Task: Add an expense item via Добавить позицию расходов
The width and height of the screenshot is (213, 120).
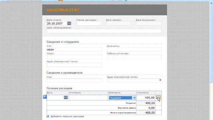Action: point(67,116)
